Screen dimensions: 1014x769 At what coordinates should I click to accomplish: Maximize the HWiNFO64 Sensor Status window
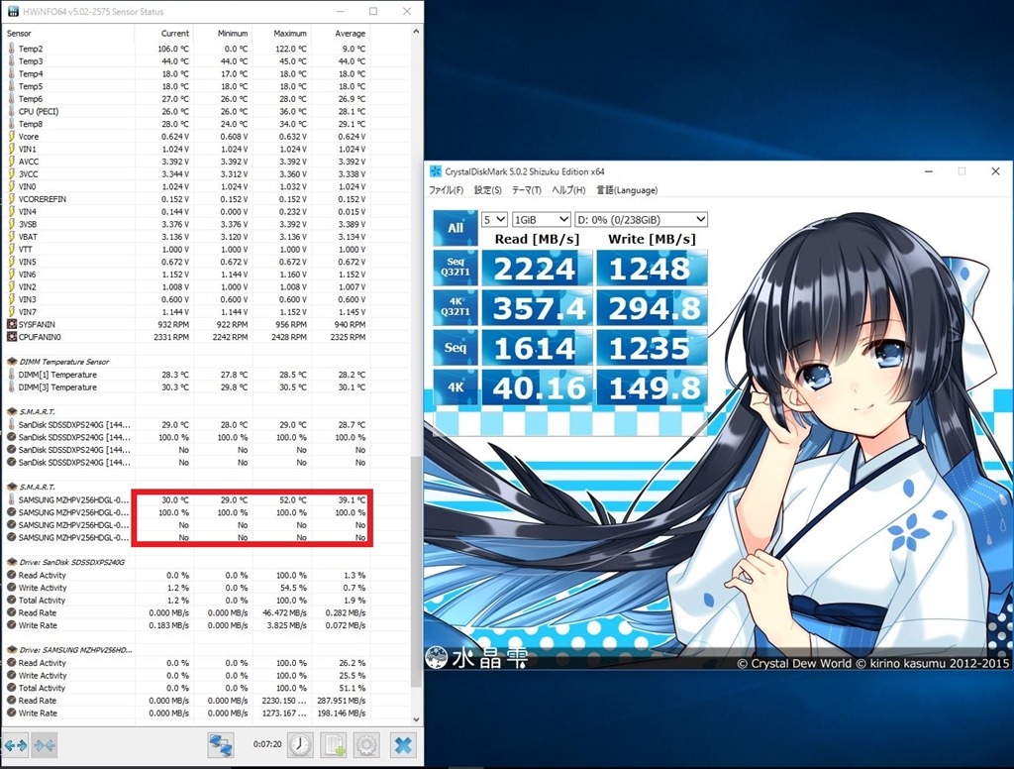tap(373, 11)
